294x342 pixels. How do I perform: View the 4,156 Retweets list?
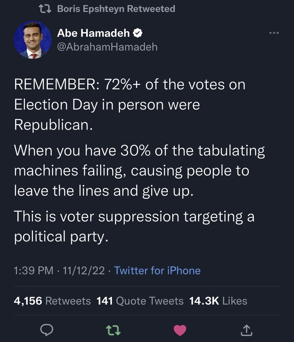[52, 301]
